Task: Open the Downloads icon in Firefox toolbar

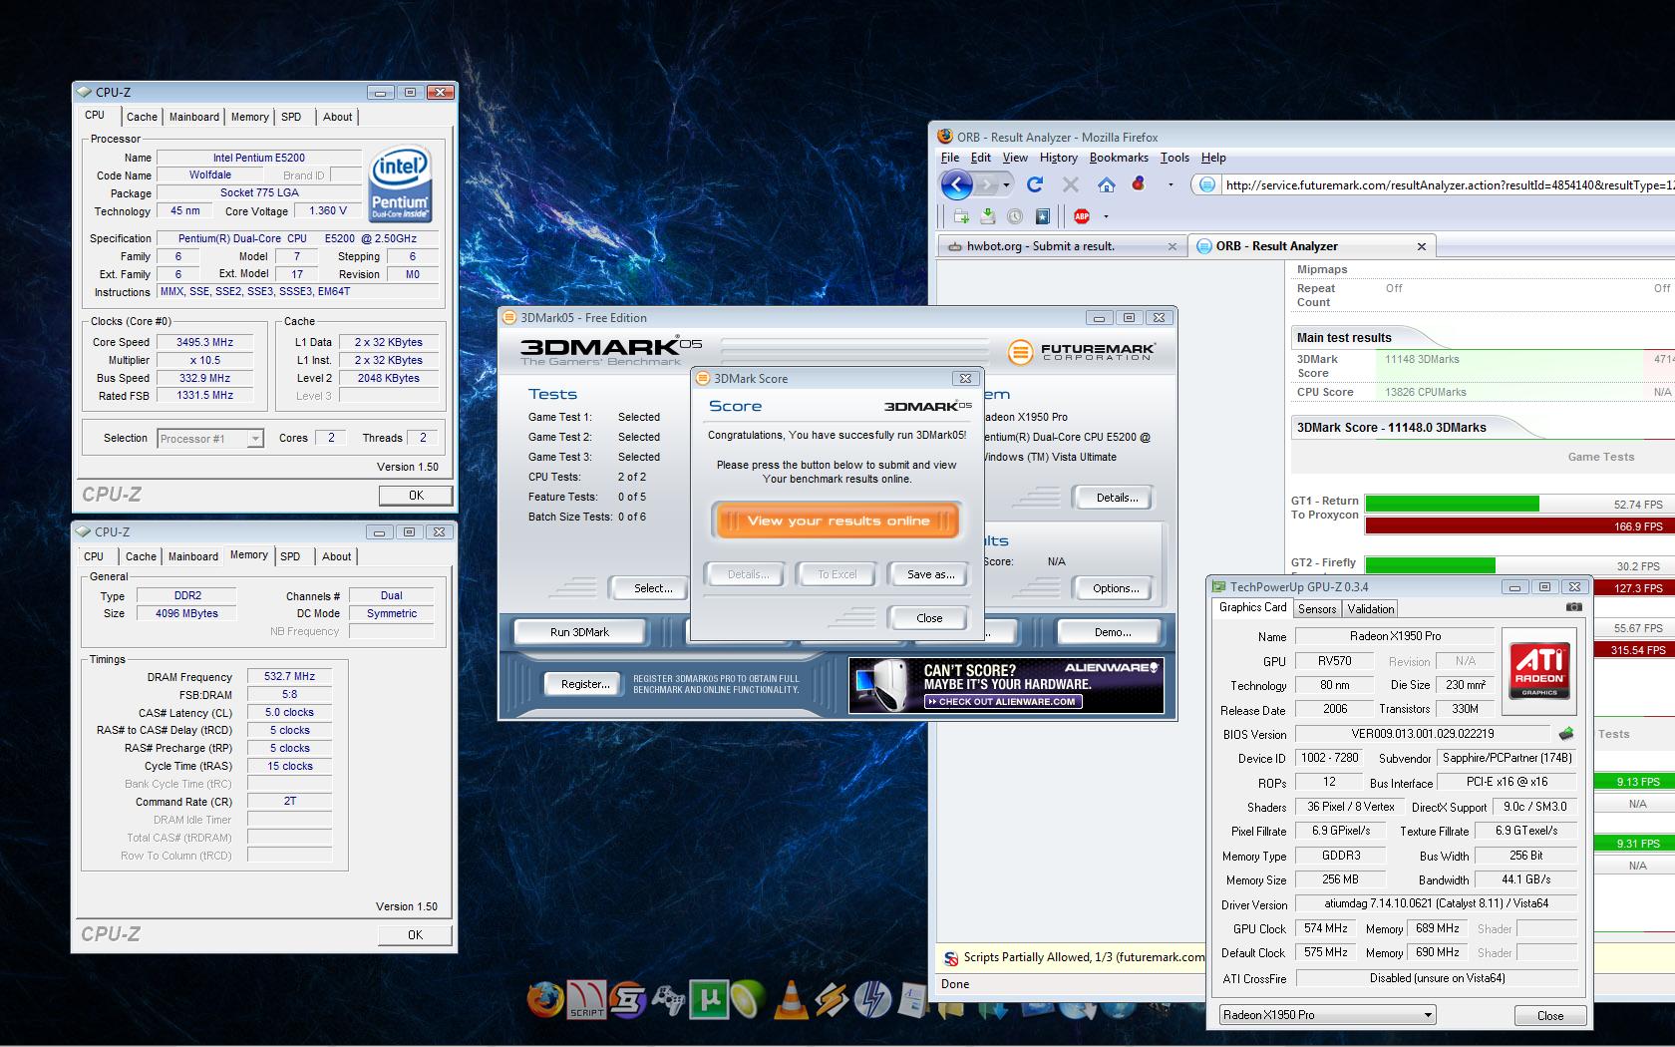Action: click(988, 216)
